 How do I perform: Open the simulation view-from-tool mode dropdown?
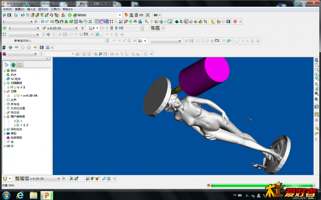(x=97, y=28)
